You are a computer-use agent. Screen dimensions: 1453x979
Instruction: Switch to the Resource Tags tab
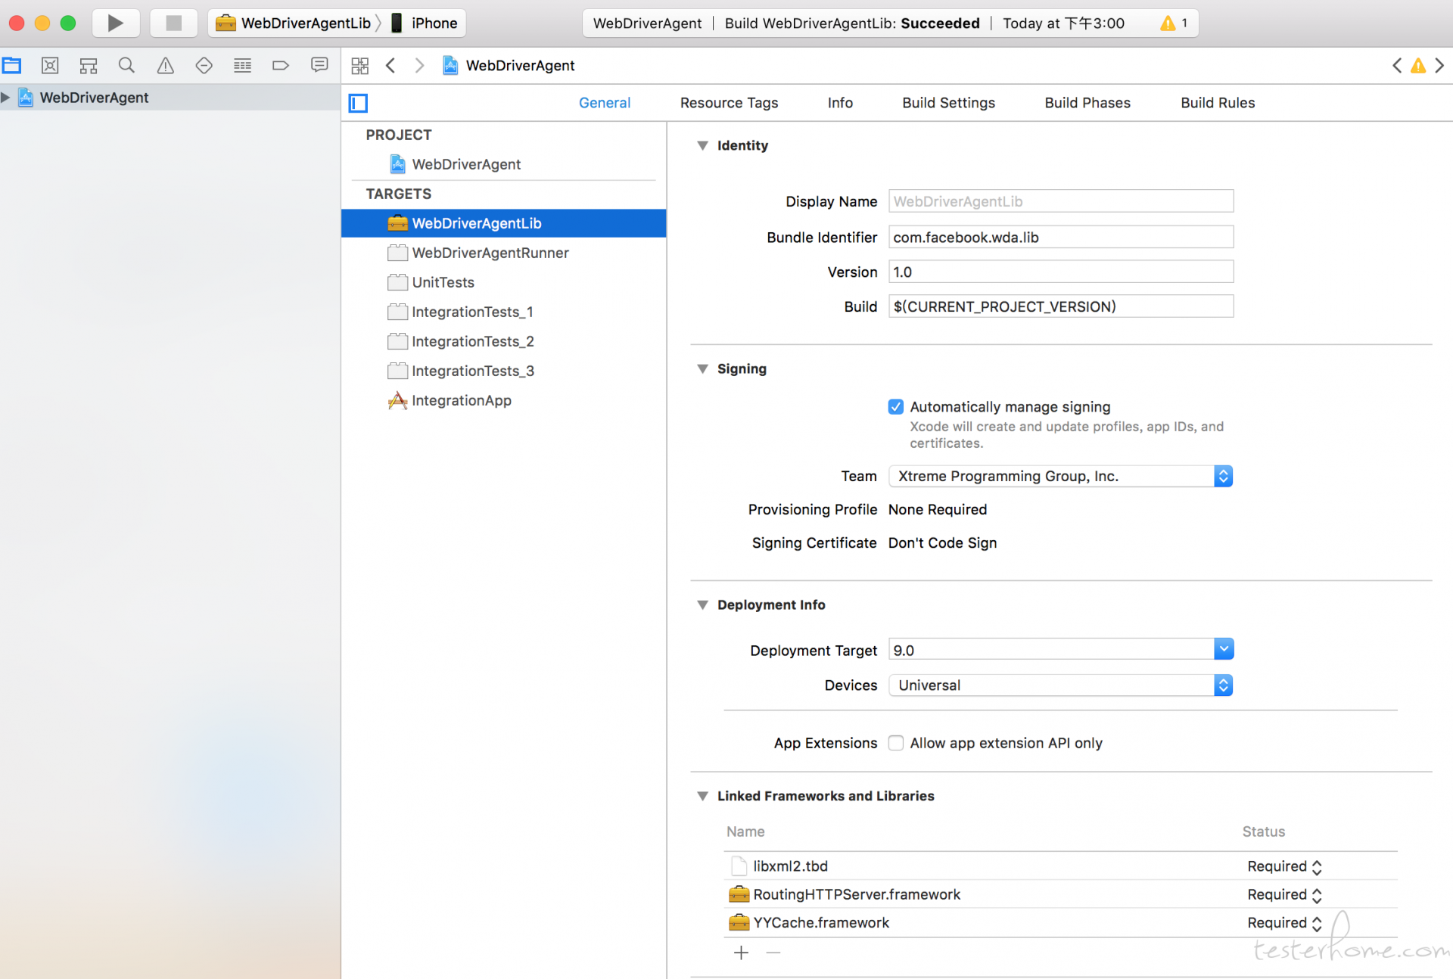tap(729, 103)
